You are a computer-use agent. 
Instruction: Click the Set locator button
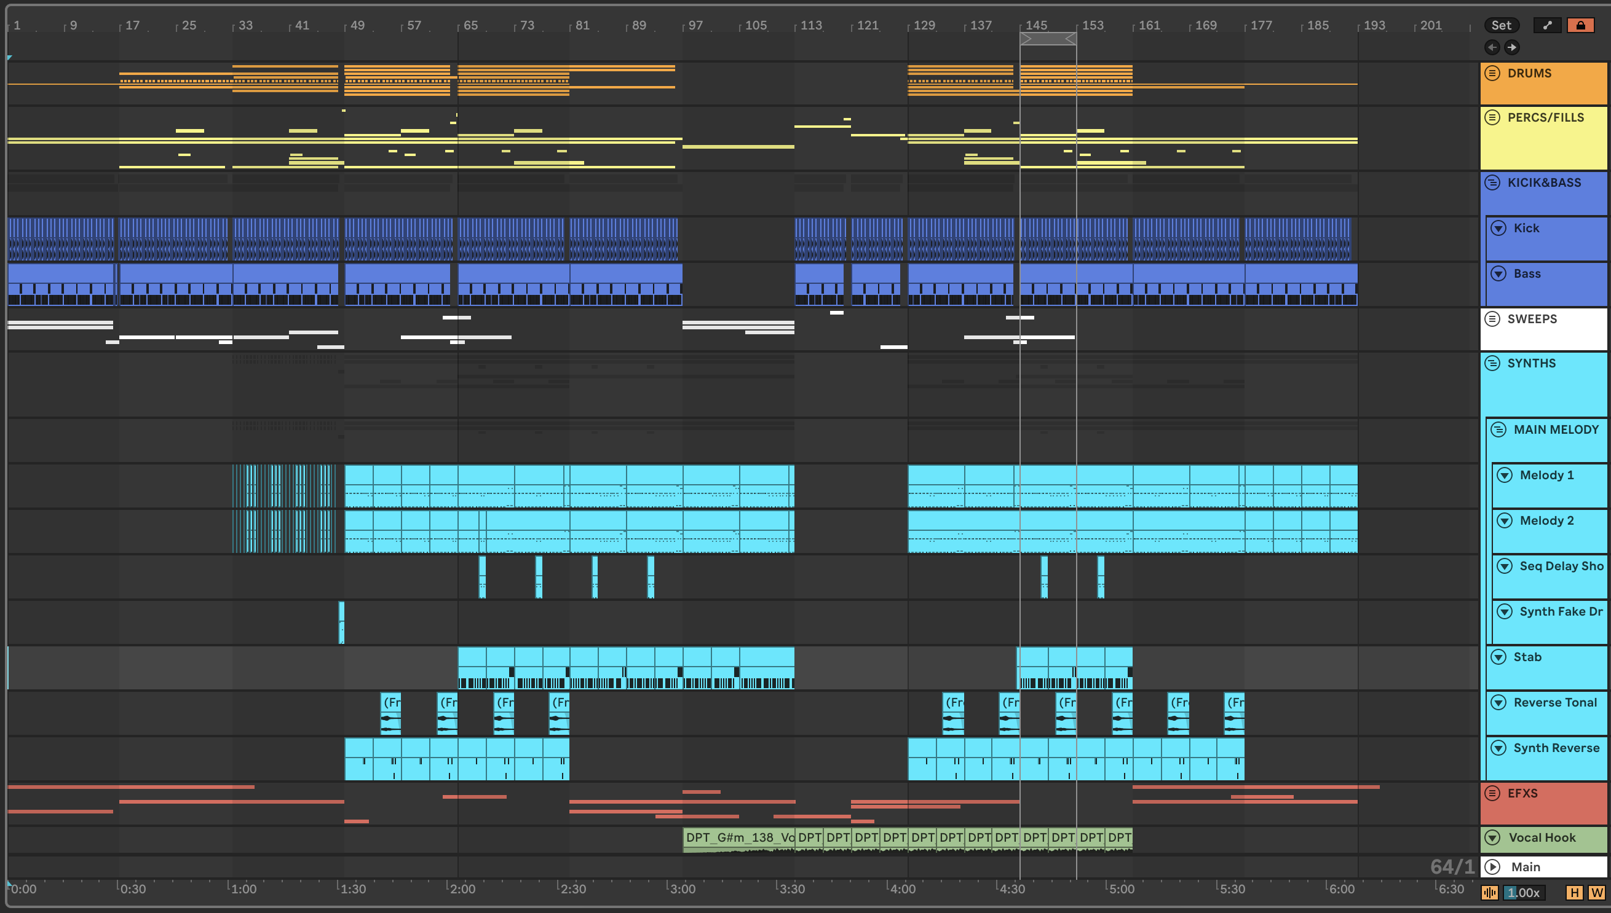[1501, 25]
